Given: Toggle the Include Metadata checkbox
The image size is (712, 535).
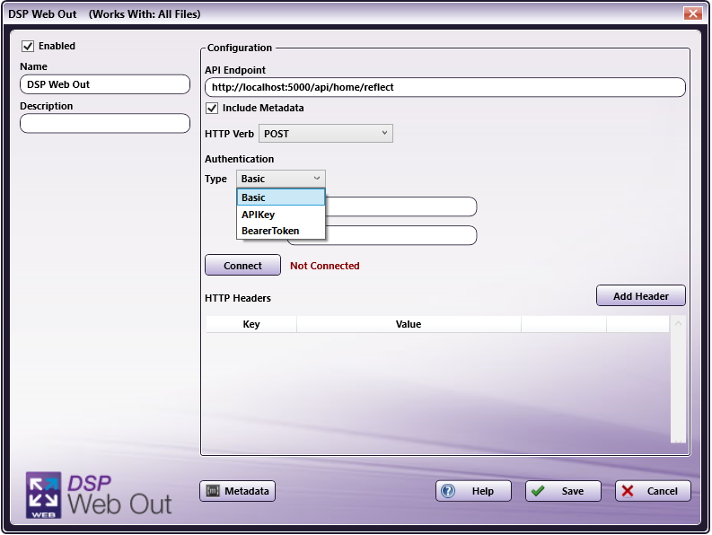Looking at the screenshot, I should [212, 108].
